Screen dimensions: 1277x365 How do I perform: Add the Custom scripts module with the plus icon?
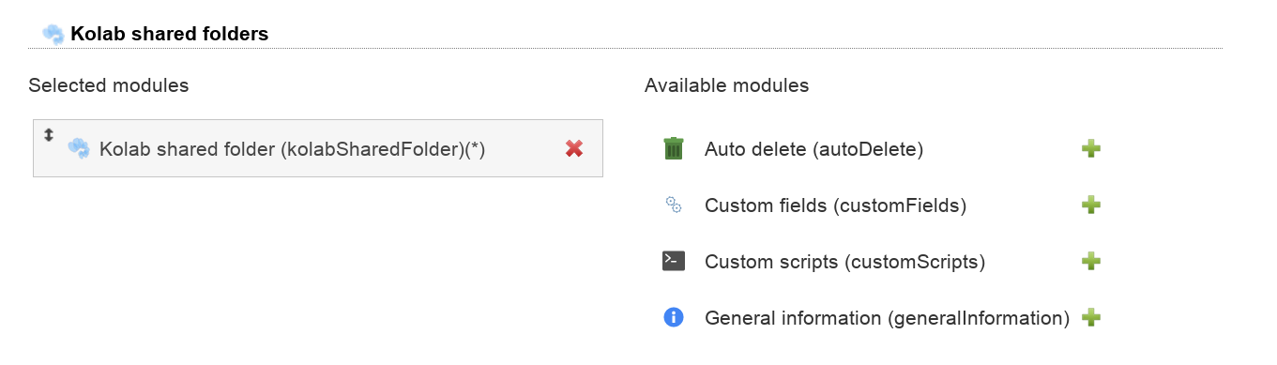1090,261
